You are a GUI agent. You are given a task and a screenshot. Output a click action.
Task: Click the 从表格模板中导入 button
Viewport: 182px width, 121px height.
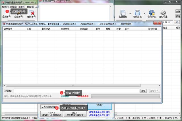[50, 107]
